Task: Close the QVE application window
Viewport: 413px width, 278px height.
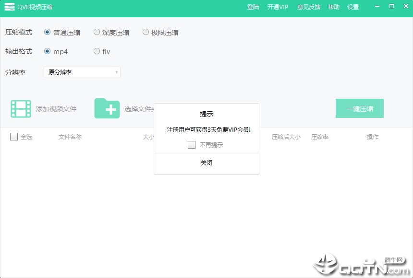Action: point(406,6)
